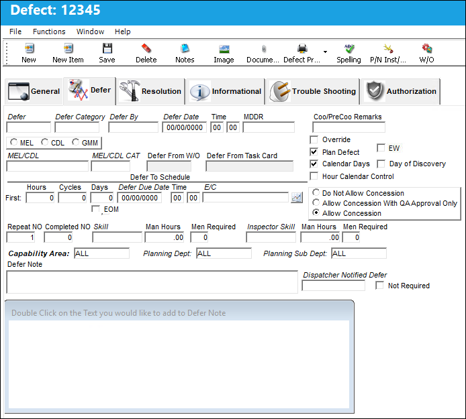Image resolution: width=466 pixels, height=419 pixels.
Task: Choose Allow Concession With QA Approval Only
Action: 316,202
